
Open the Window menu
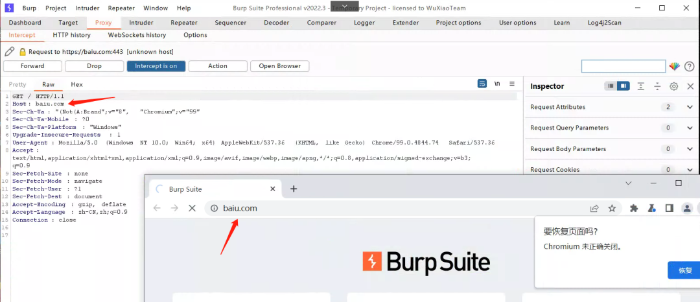pyautogui.click(x=156, y=8)
